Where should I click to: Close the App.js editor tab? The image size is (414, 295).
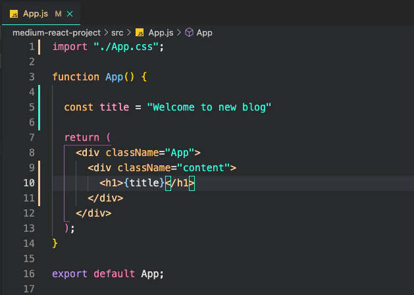(70, 14)
